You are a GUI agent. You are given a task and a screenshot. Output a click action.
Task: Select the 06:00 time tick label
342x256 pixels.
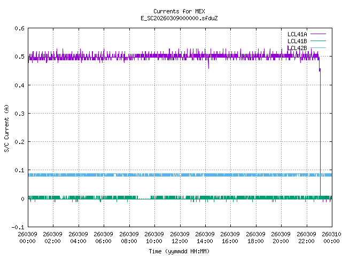(103, 237)
